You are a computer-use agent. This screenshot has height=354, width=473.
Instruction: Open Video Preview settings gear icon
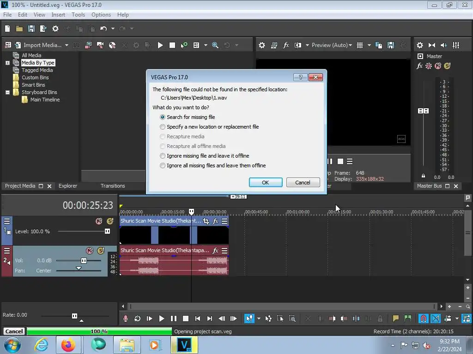[x=262, y=45]
